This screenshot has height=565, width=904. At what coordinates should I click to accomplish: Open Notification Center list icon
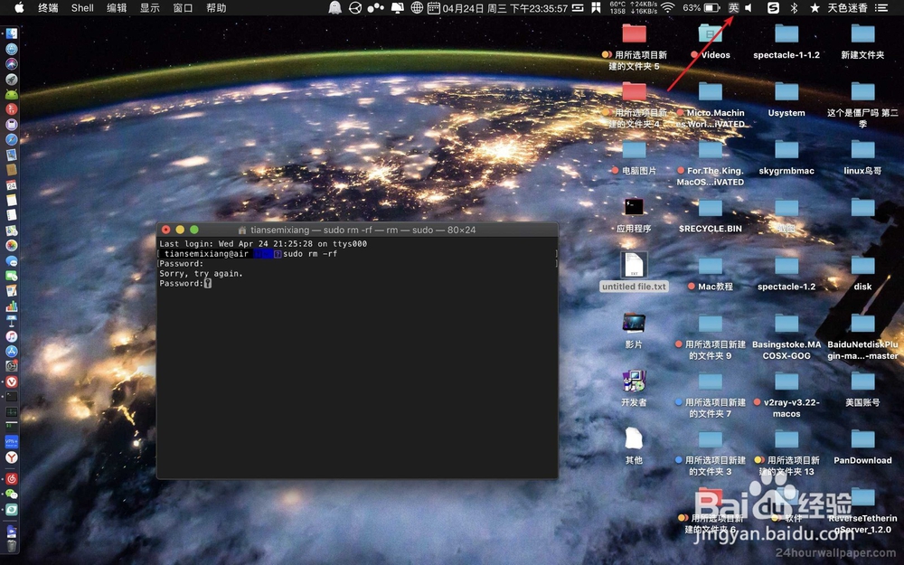(880, 7)
